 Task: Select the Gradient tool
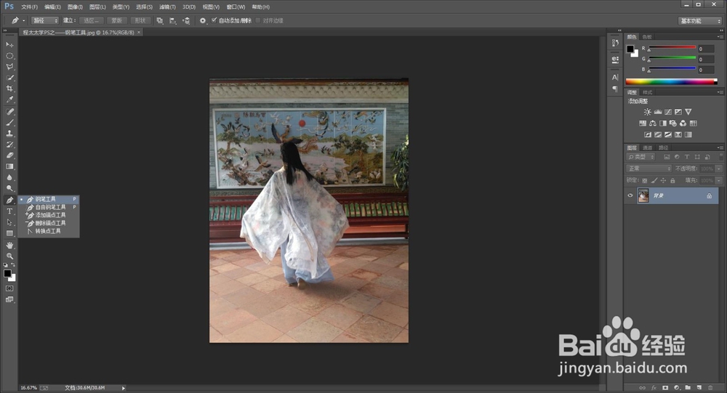[9, 166]
